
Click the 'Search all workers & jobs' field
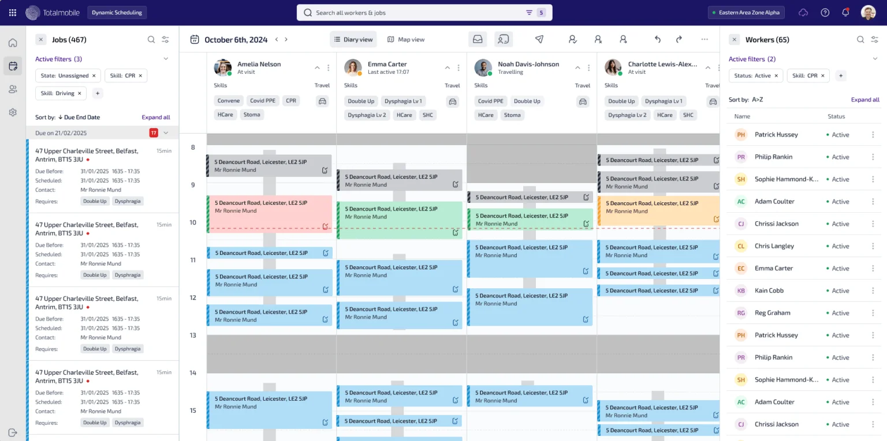[416, 13]
